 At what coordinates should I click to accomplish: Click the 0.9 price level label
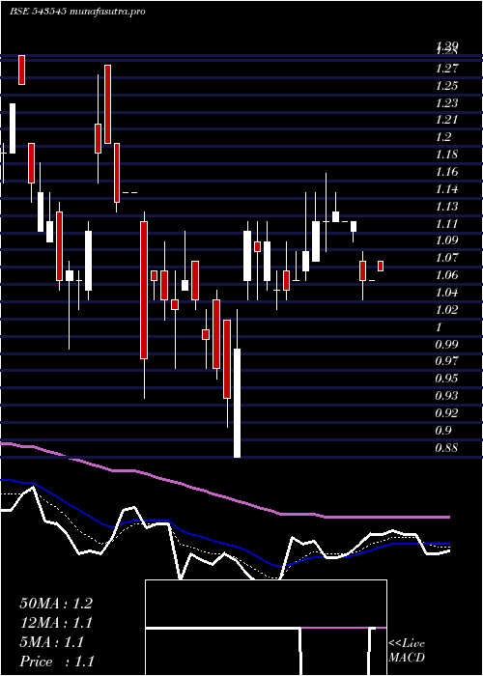(x=443, y=431)
